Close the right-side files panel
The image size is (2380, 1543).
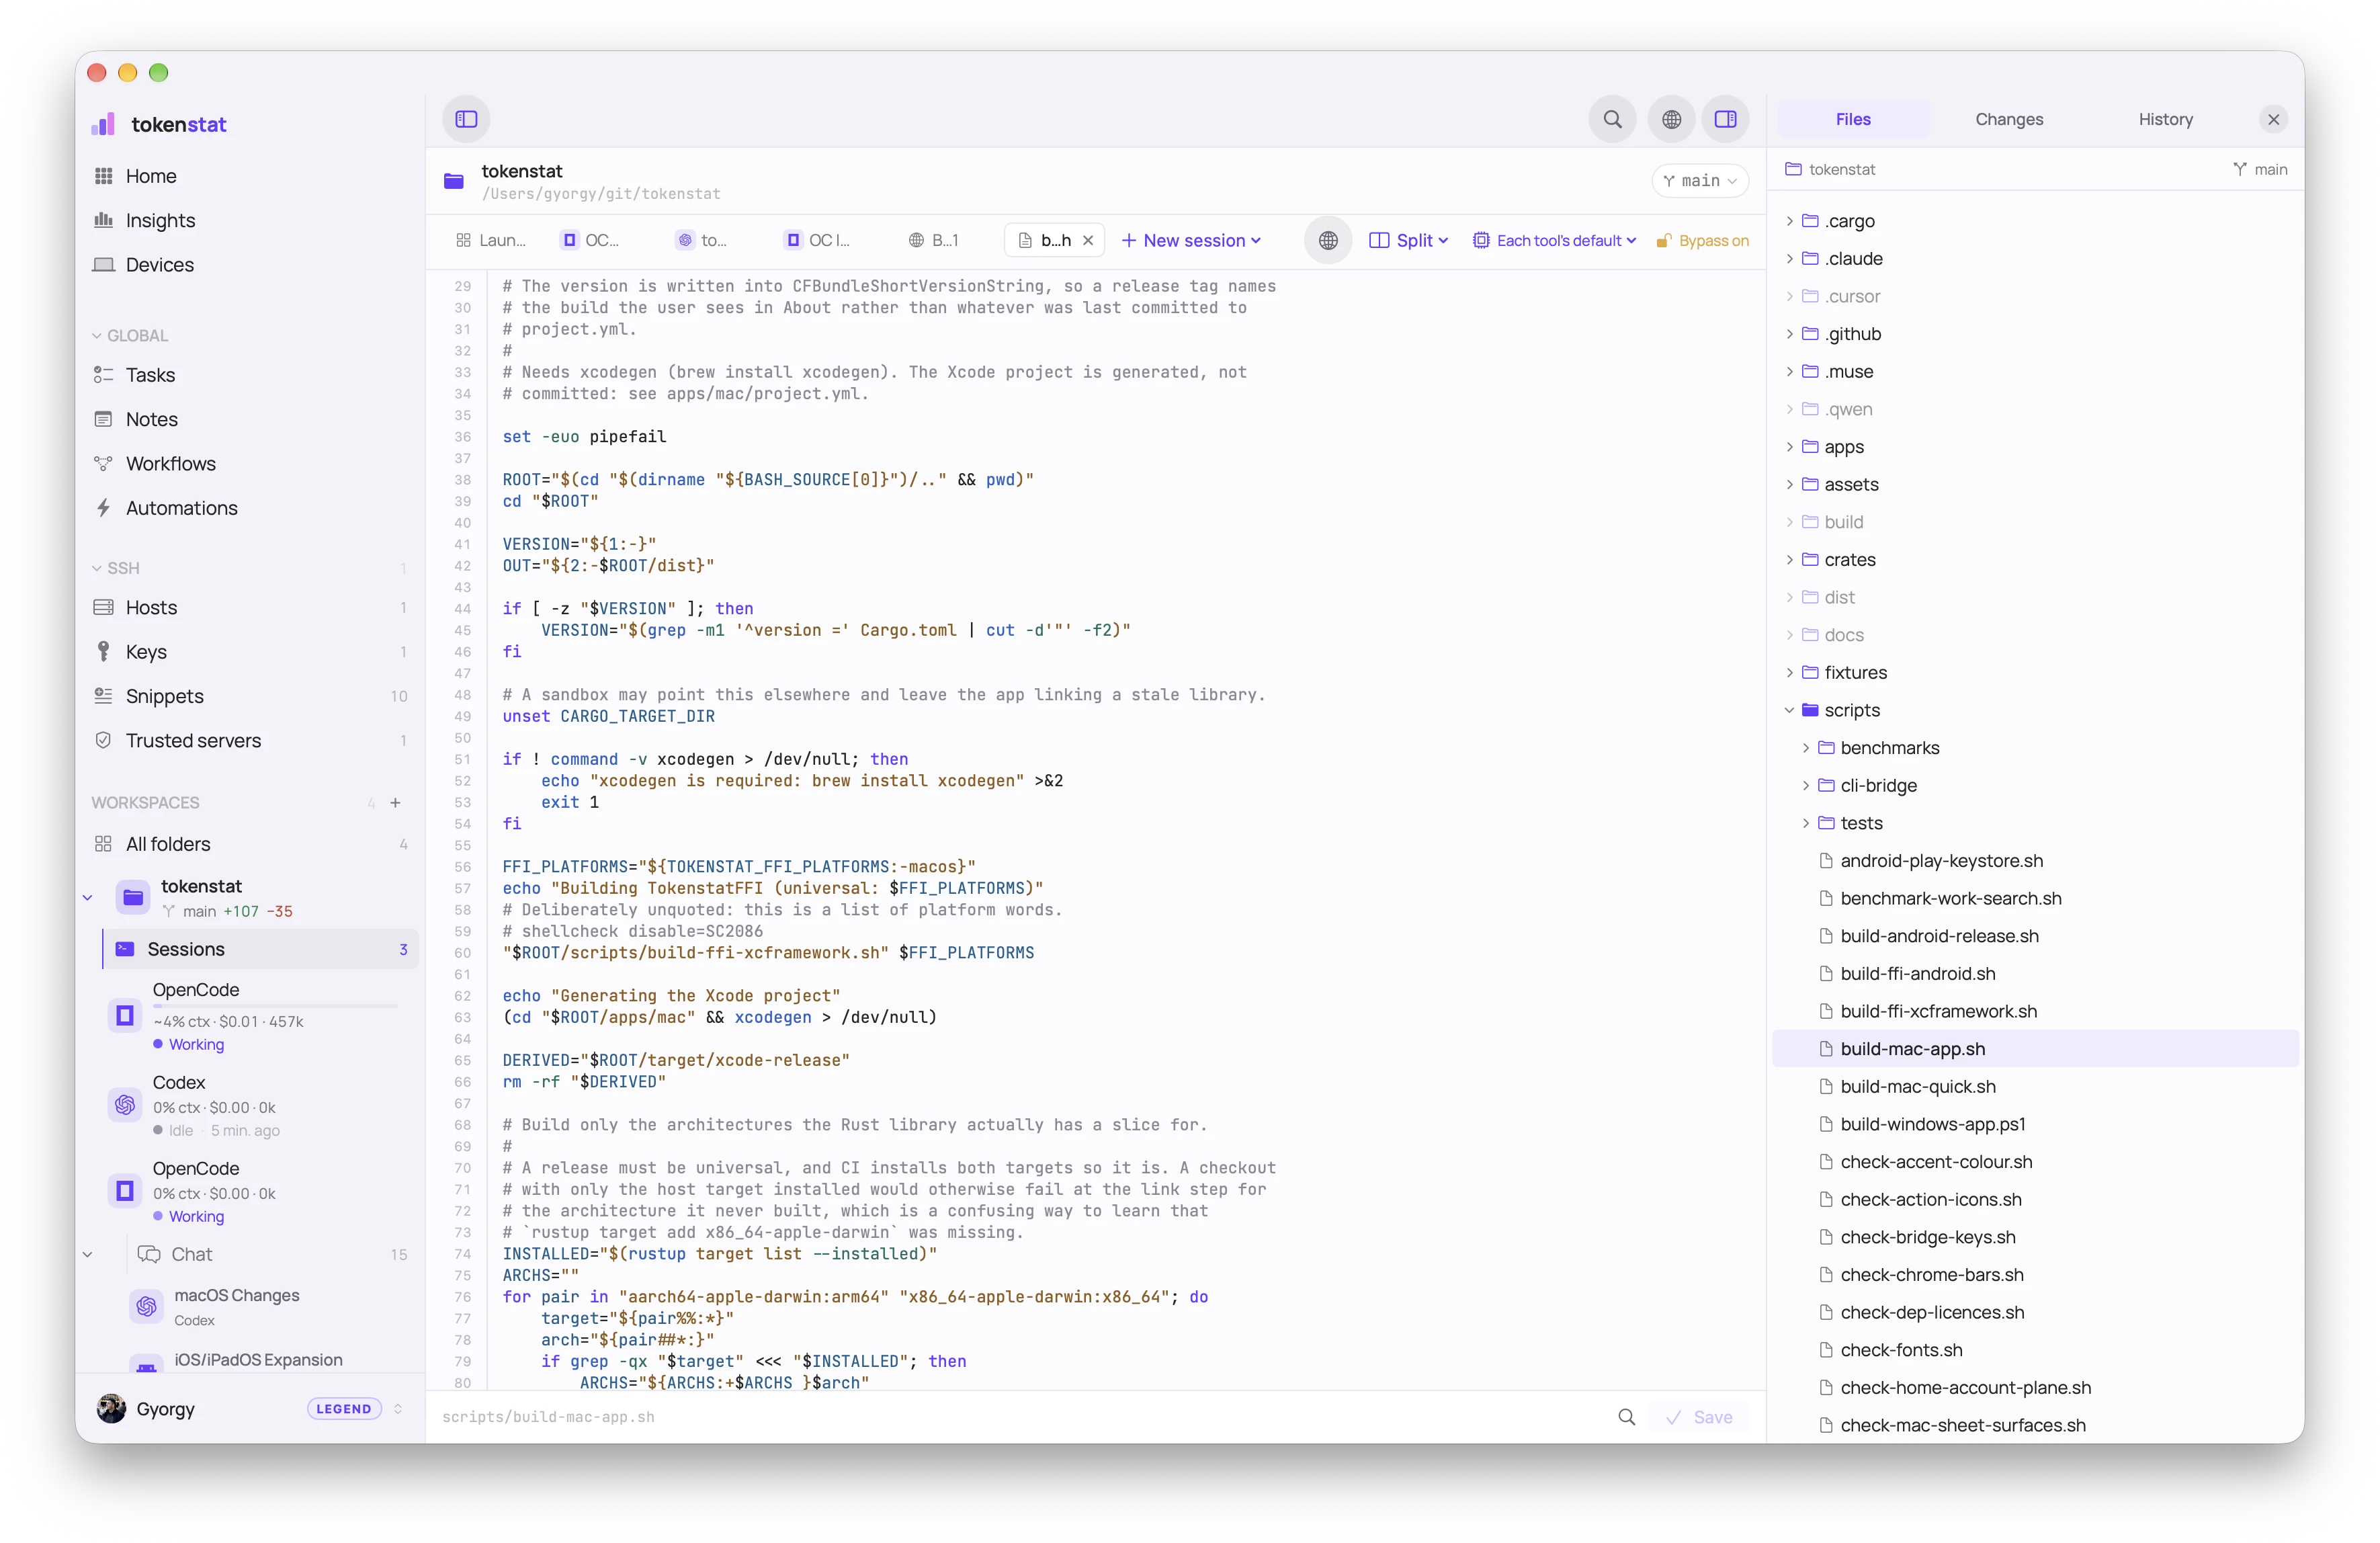(2273, 119)
